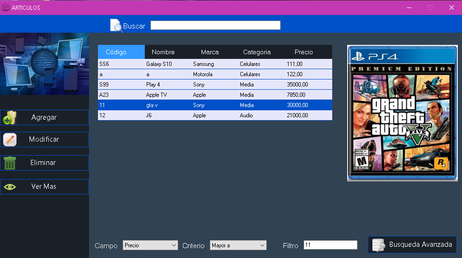Click the eye Ver Mas icon

(10, 187)
